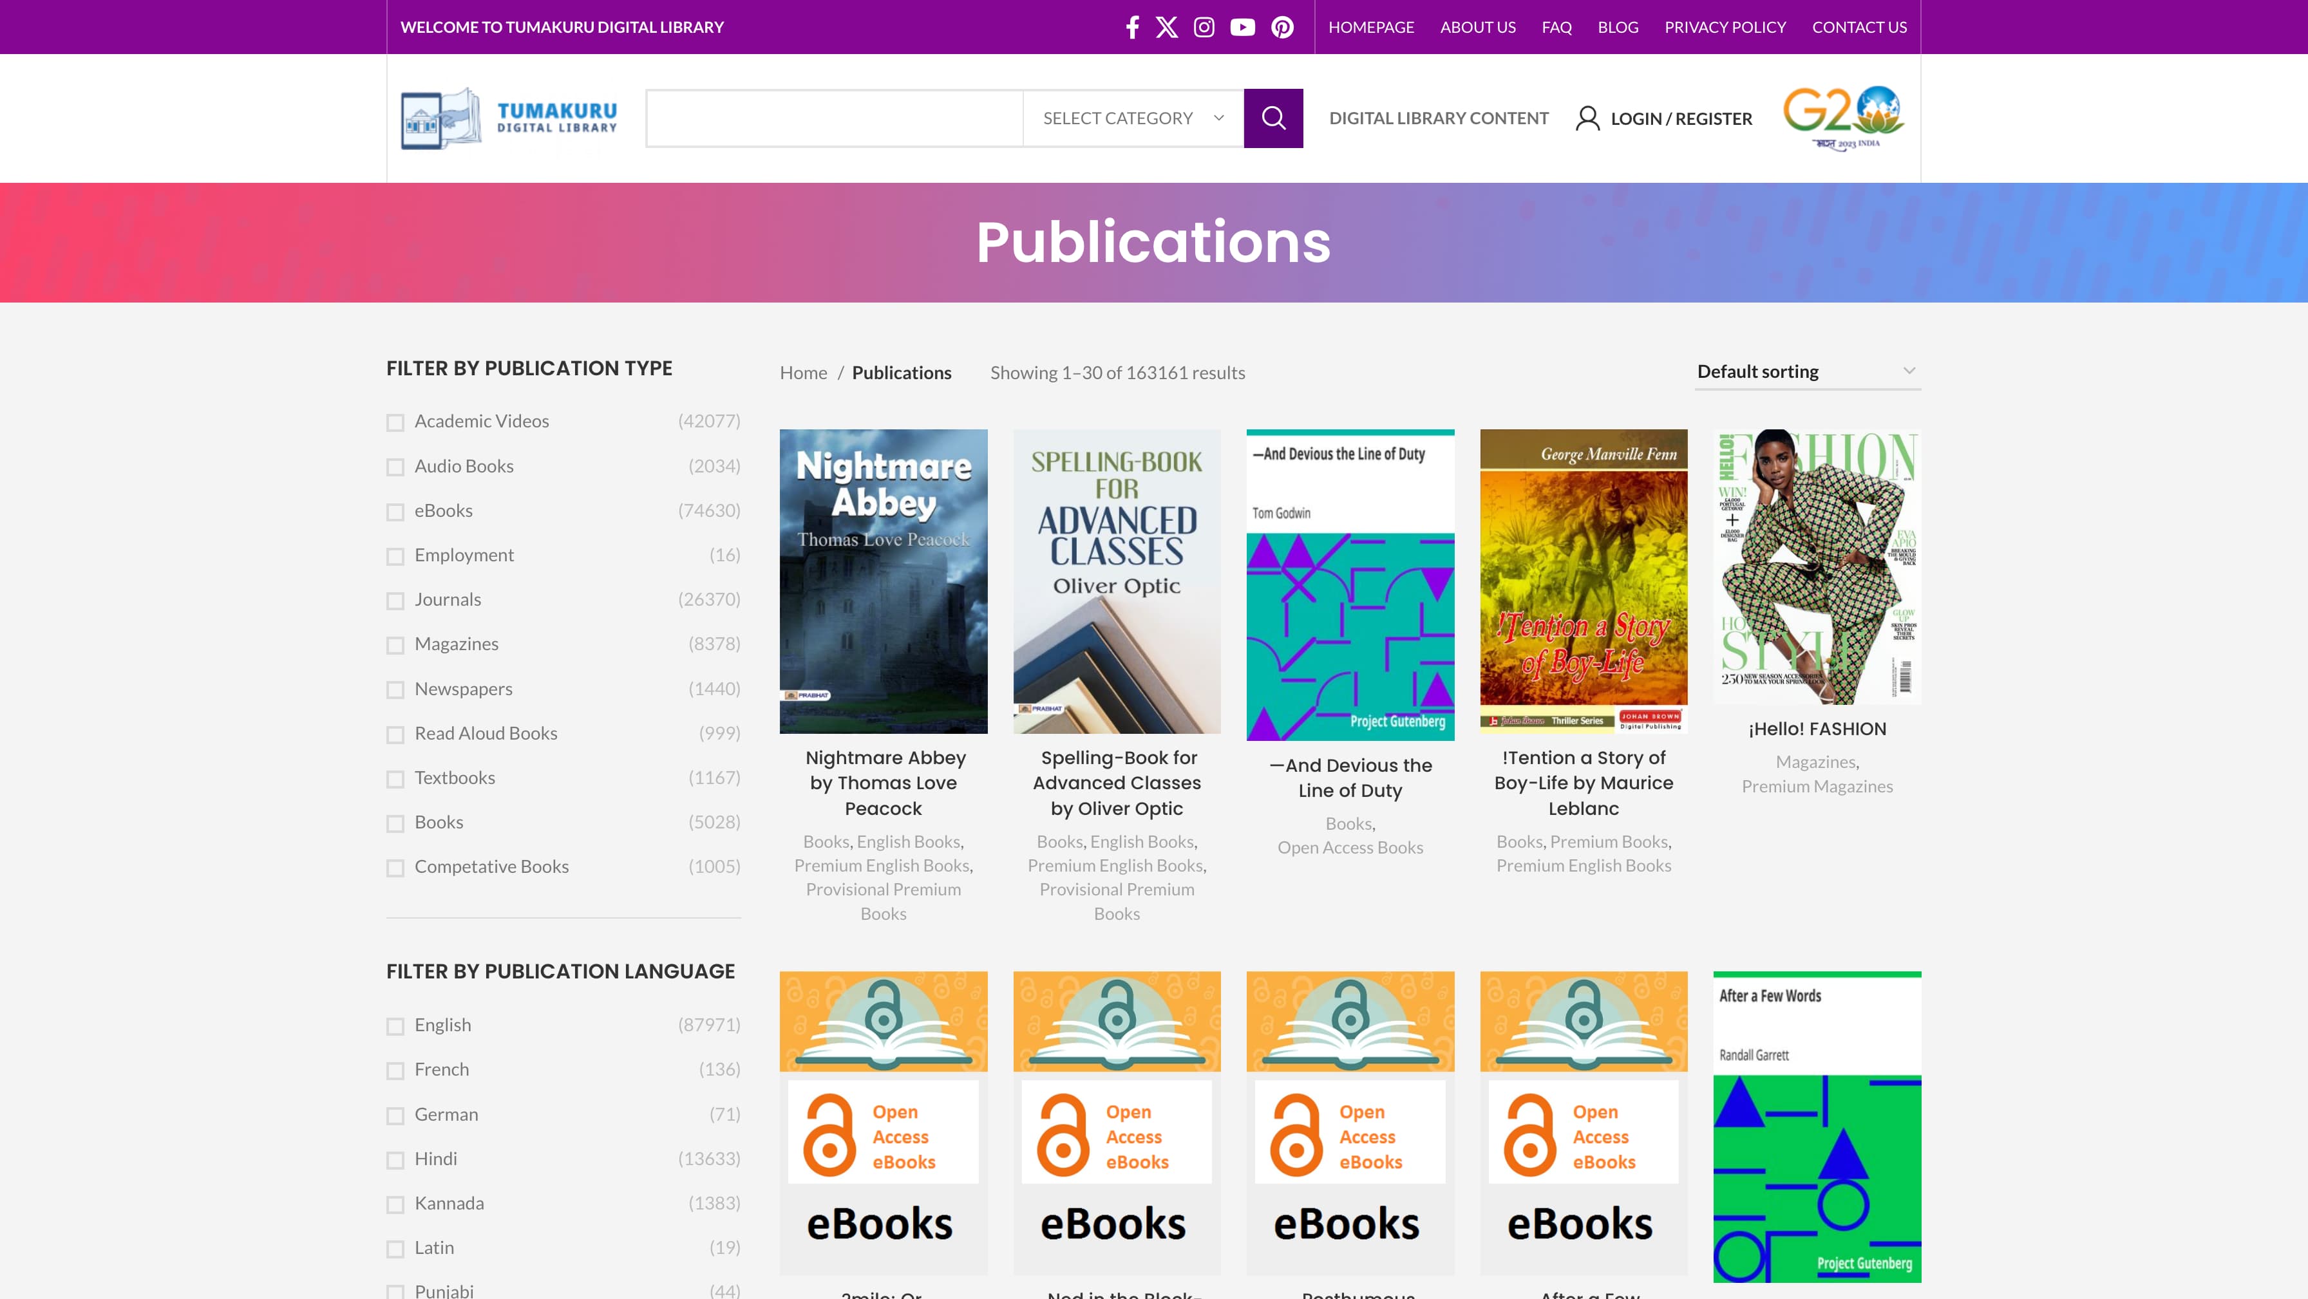Open the Pinterest profile
Screen dimensions: 2308x1299
[x=1282, y=27]
